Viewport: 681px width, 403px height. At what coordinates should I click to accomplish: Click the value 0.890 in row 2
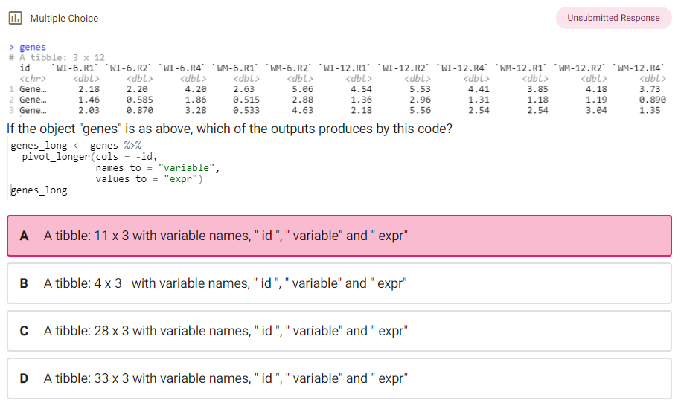(x=652, y=100)
